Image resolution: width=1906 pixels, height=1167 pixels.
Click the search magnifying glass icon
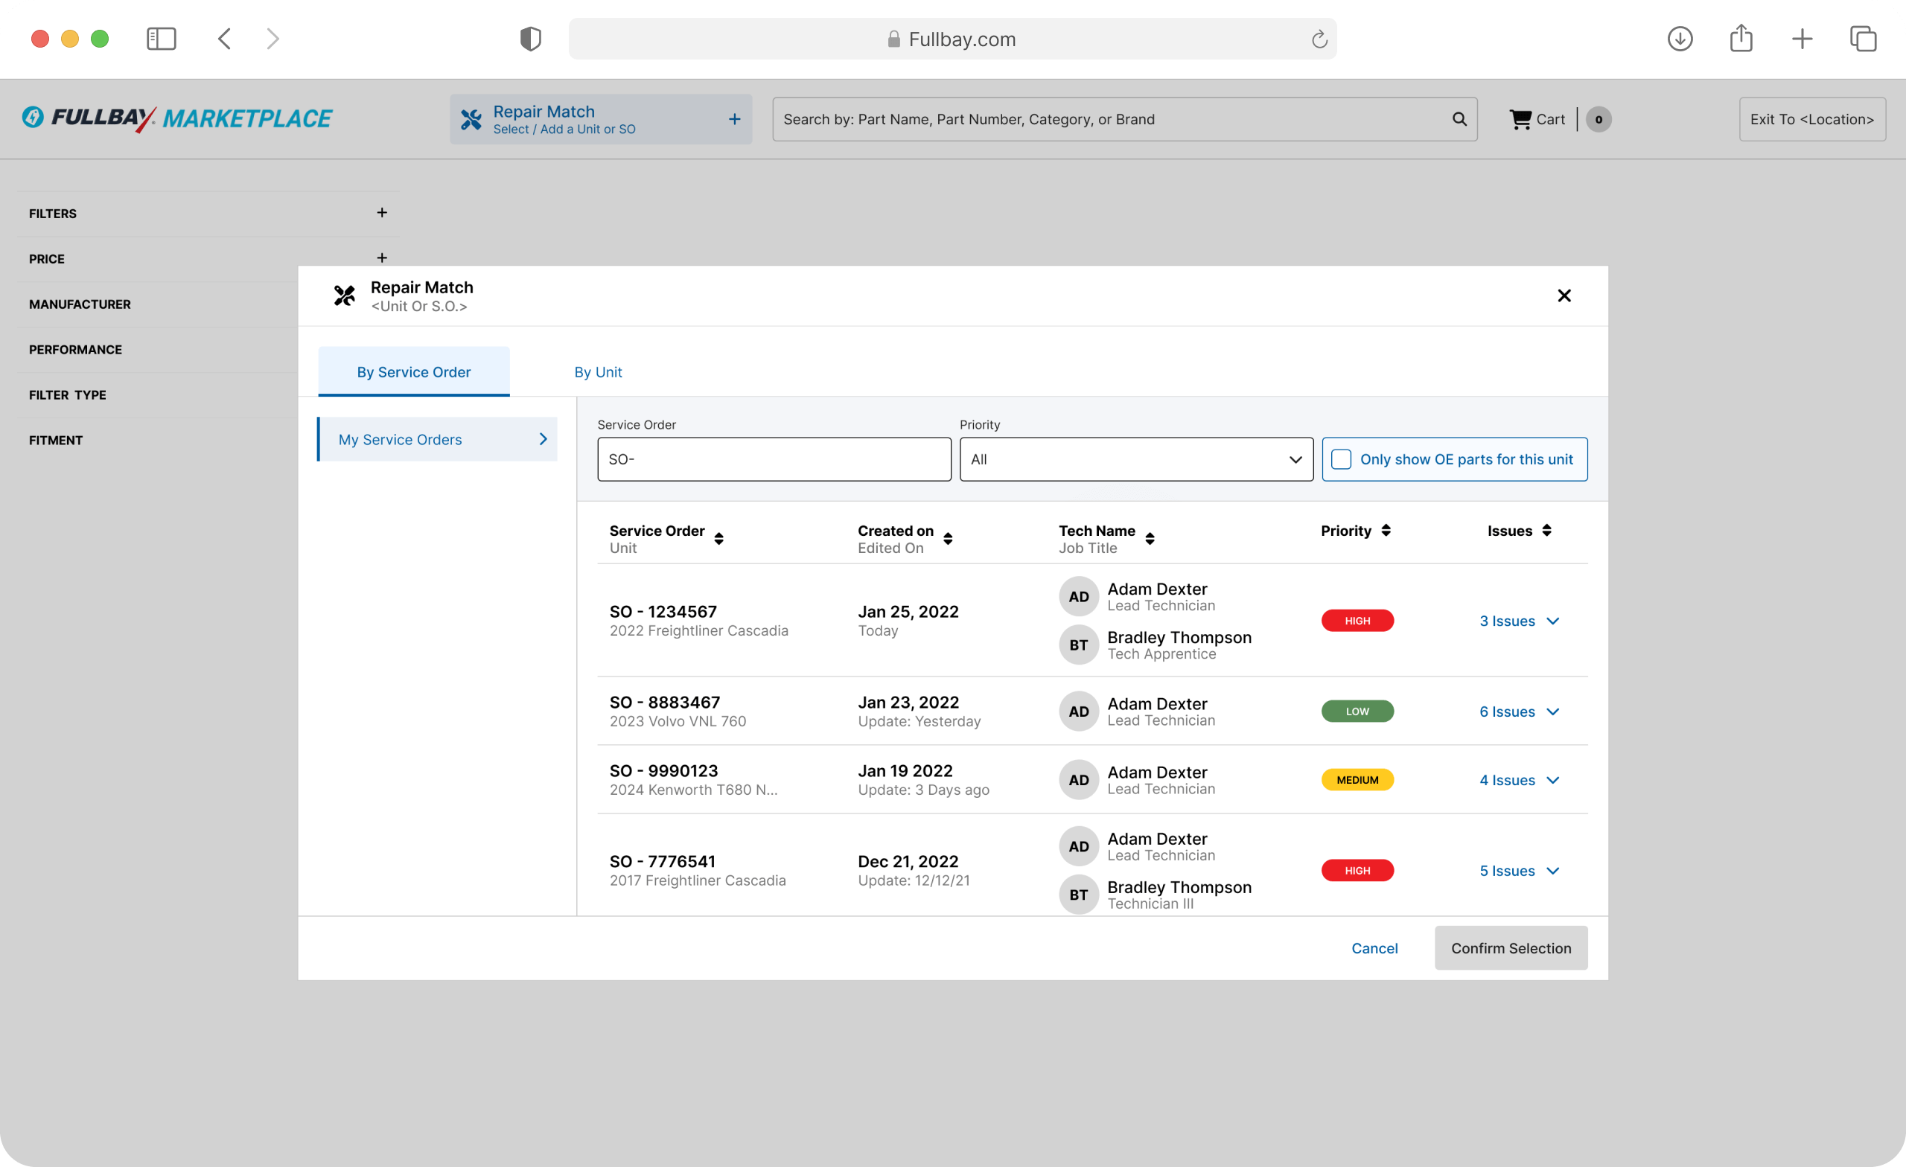point(1459,118)
